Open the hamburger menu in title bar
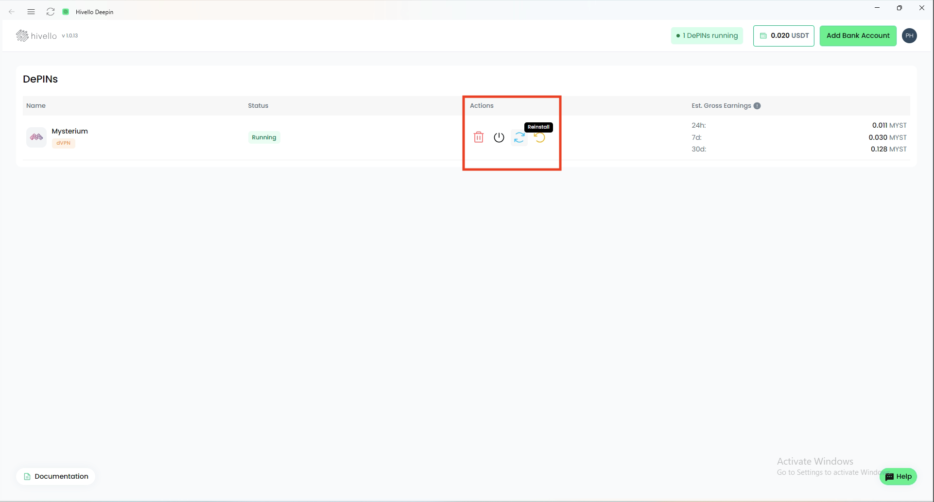 coord(31,12)
